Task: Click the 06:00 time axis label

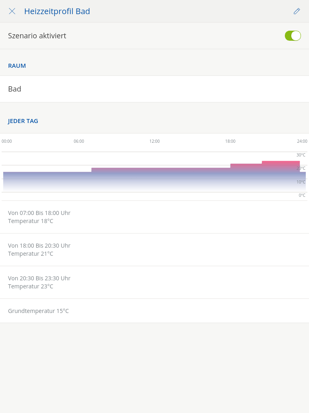Action: click(x=79, y=141)
